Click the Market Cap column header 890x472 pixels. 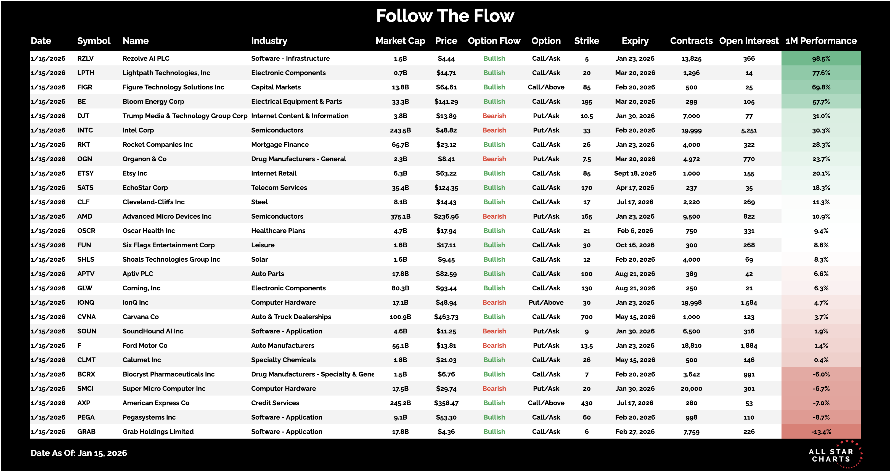click(x=400, y=41)
